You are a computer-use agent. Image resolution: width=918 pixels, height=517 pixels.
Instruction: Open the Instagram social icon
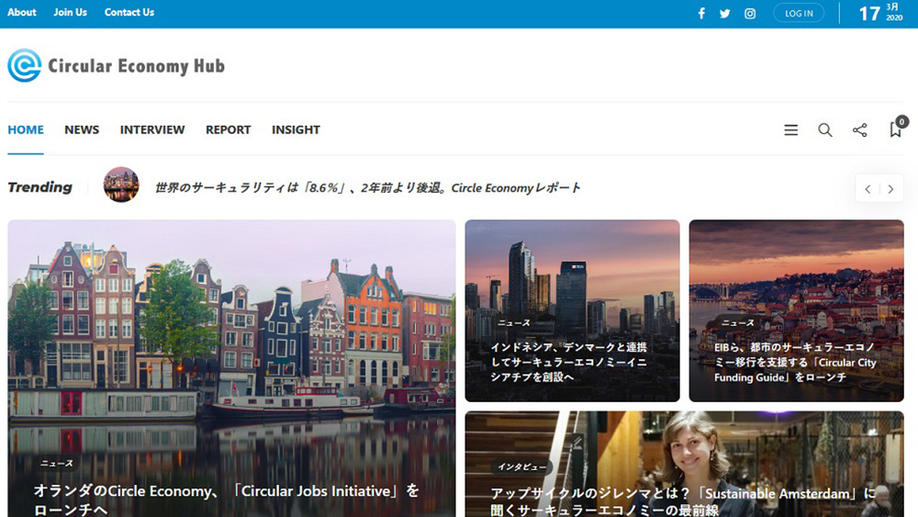tap(750, 14)
